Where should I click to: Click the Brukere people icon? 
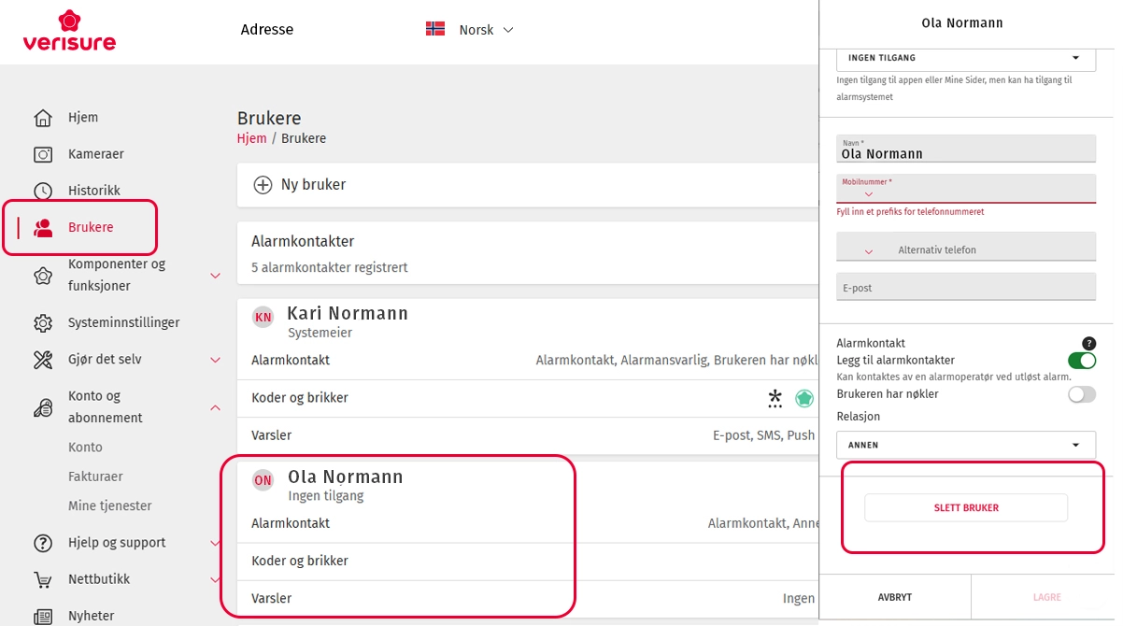(x=43, y=227)
